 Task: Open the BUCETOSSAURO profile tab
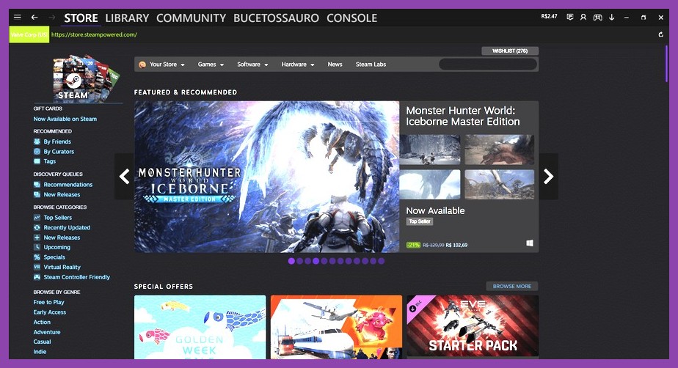coord(277,18)
